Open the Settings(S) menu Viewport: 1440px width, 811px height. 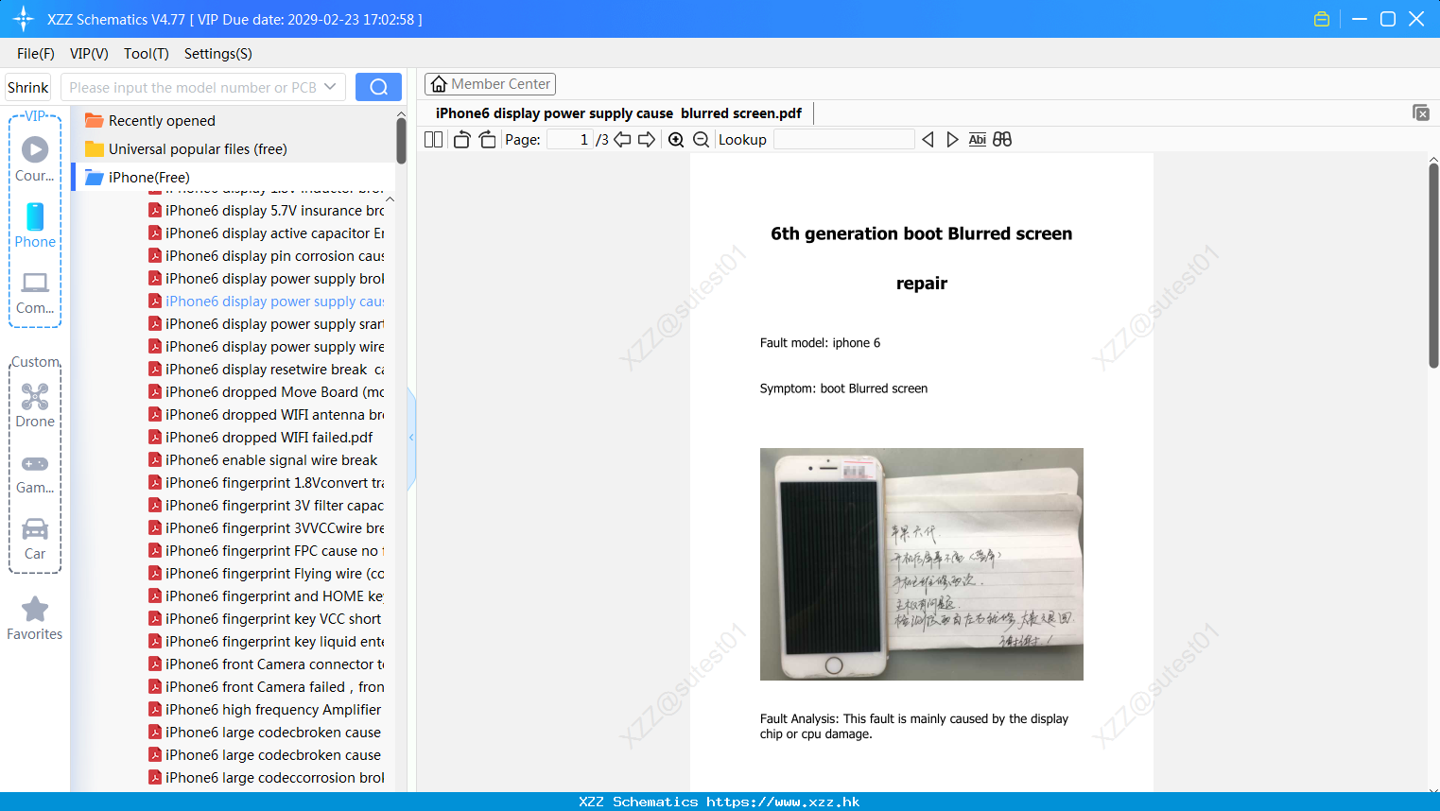(x=218, y=53)
